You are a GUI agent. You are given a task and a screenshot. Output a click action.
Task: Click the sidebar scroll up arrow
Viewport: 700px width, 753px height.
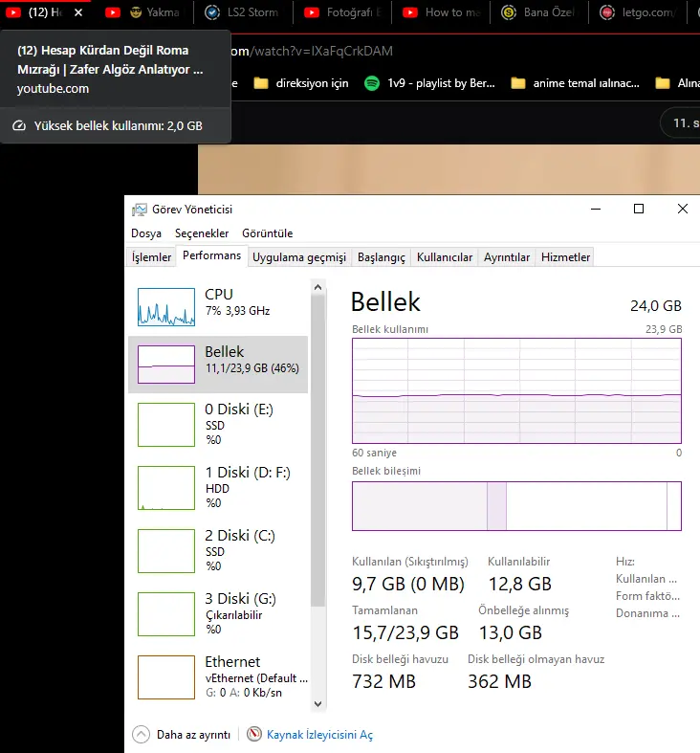tap(317, 287)
